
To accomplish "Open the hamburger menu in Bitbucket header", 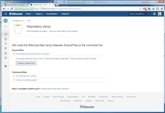I will [x=6, y=14].
